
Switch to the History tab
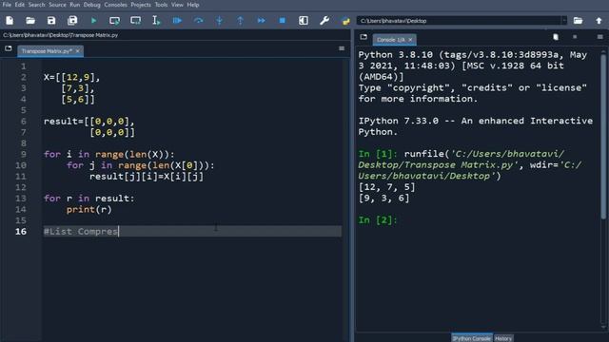[x=503, y=338]
